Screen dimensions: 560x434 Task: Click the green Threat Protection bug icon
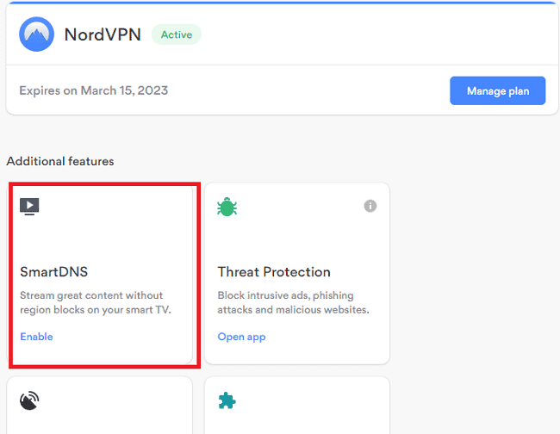[x=227, y=207]
